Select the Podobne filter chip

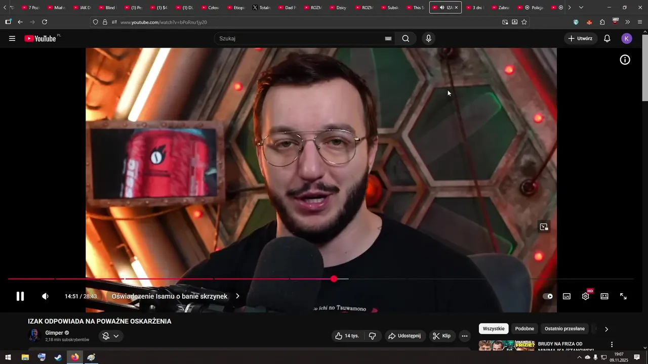tap(524, 329)
